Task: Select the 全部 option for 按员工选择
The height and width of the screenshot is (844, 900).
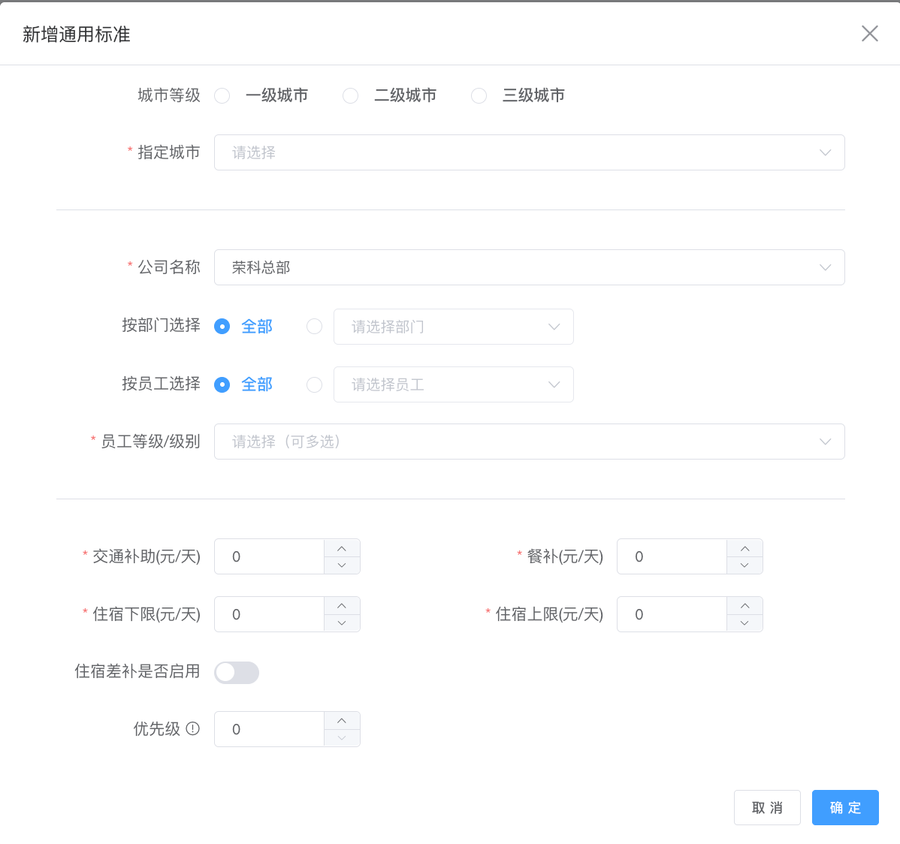Action: [x=222, y=384]
